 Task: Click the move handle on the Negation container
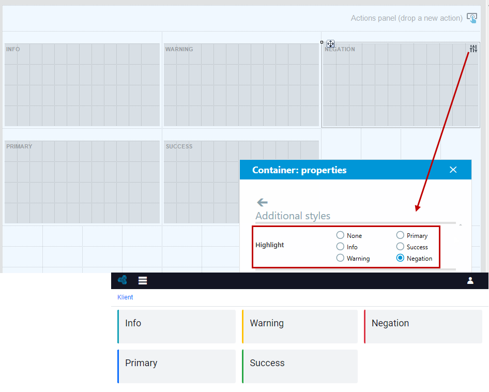[x=331, y=43]
